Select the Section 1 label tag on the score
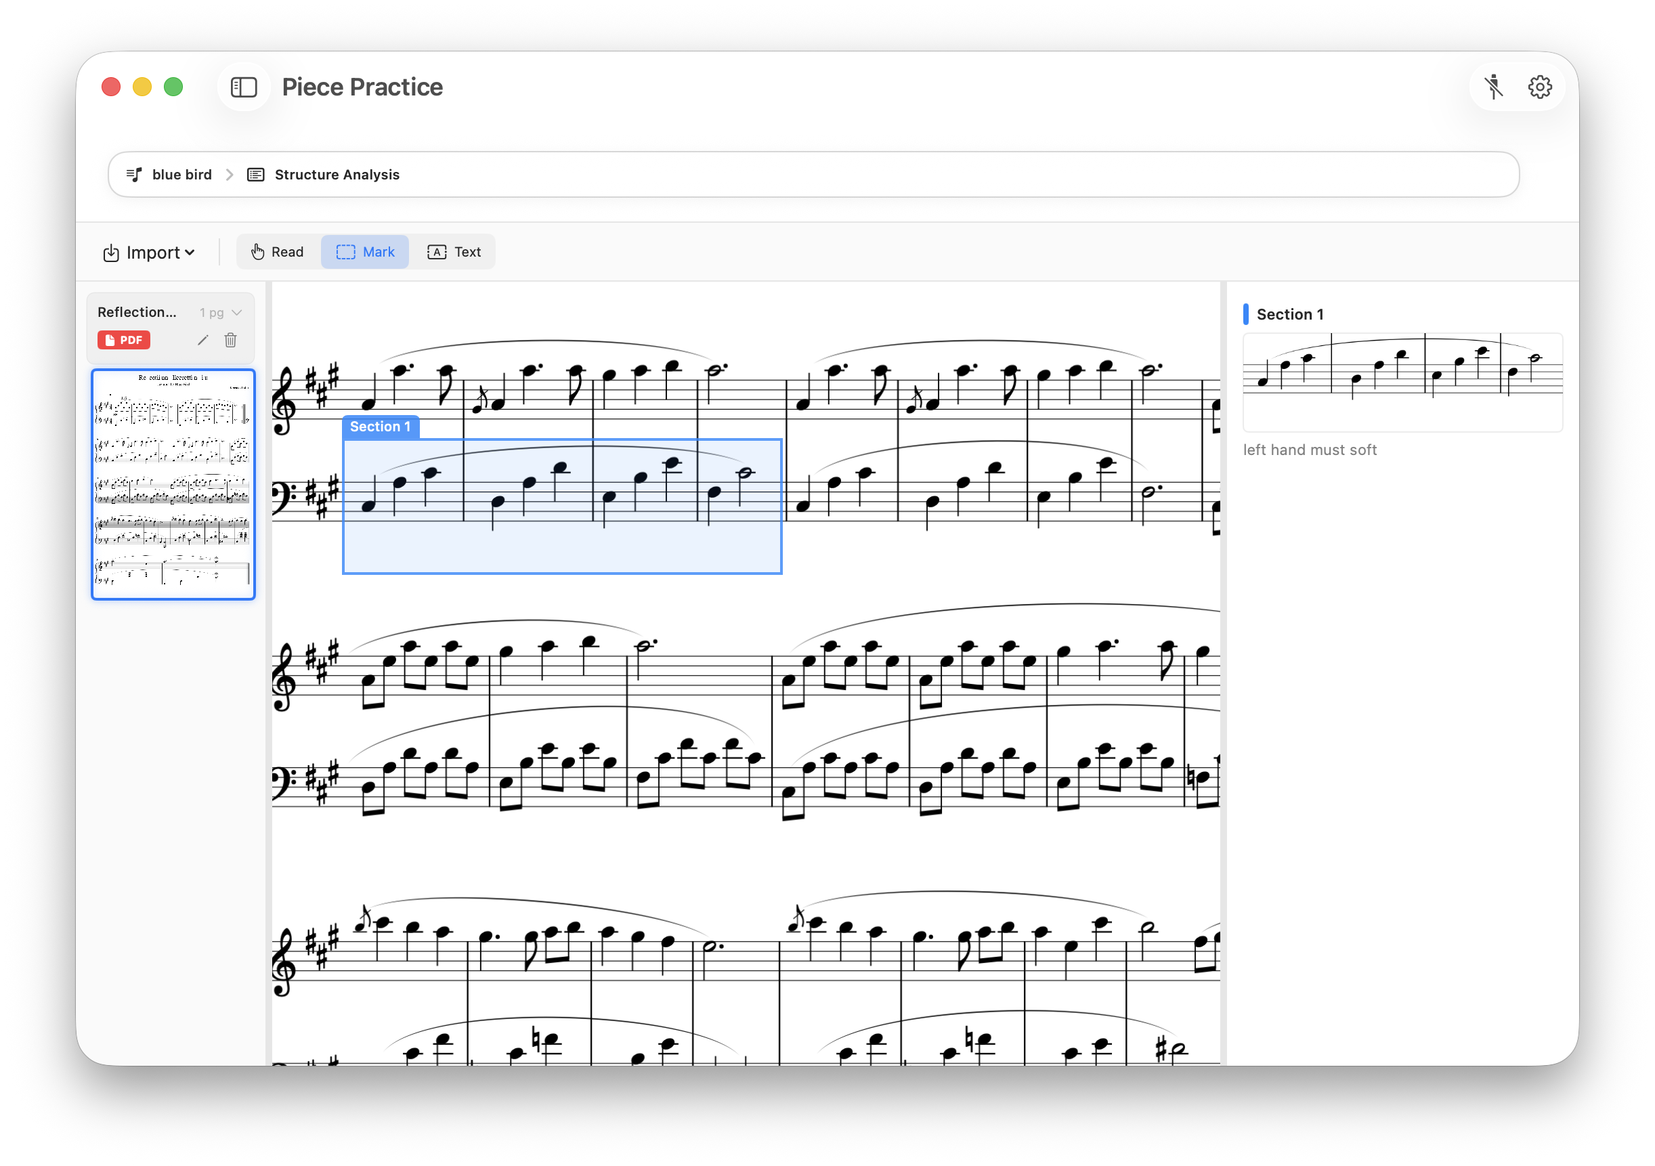Screen dimensions: 1655x1166 coord(381,427)
